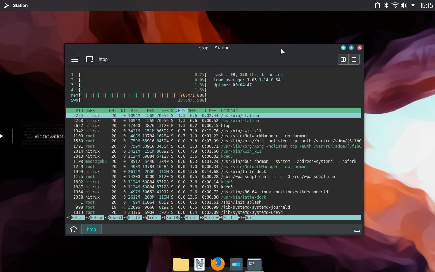
Task: Open the SortBy selector via F6SortBy
Action: (x=171, y=217)
